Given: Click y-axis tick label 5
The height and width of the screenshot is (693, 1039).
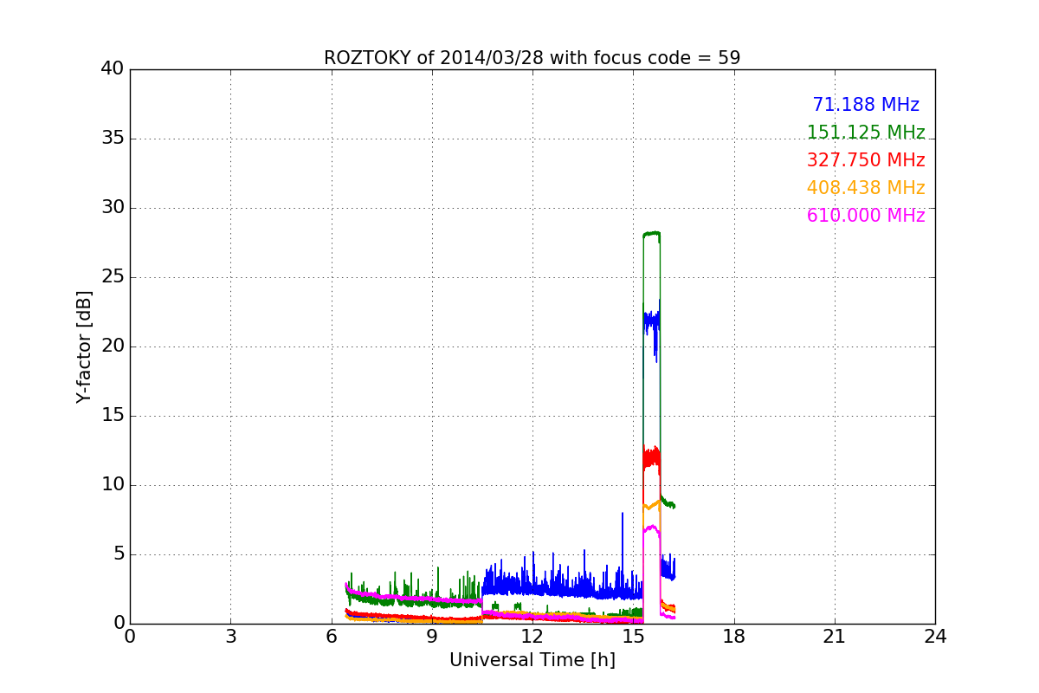Looking at the screenshot, I should point(118,554).
